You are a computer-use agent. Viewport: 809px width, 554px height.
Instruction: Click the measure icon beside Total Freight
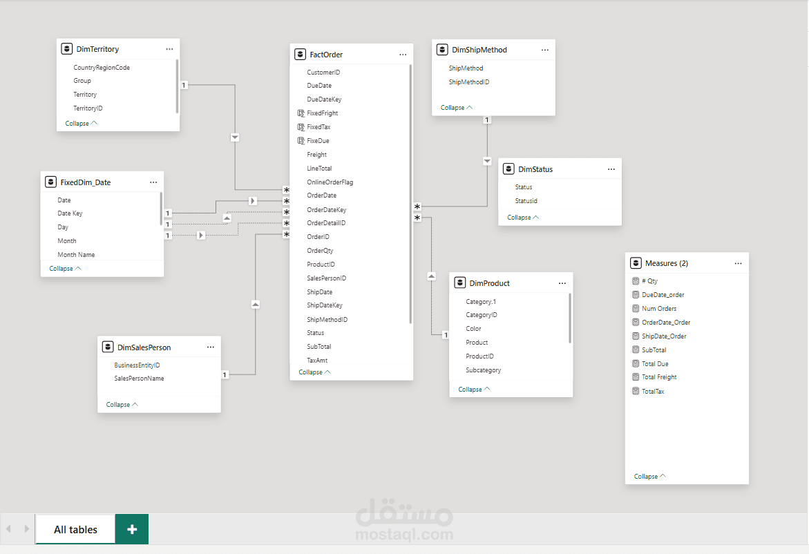click(x=636, y=377)
